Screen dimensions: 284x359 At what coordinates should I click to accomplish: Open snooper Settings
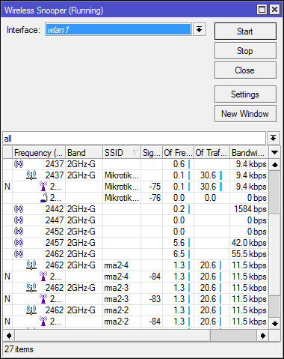(x=245, y=94)
